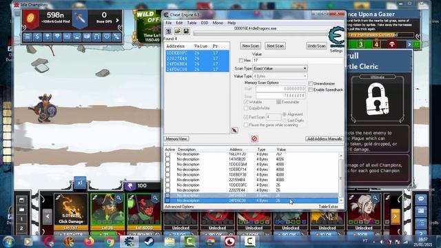Open the Value Type dropdown
The height and width of the screenshot is (248, 441).
click(x=280, y=76)
